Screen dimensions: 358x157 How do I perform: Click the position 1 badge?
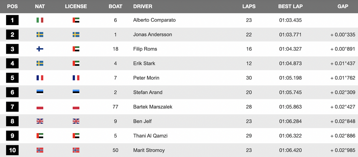pyautogui.click(x=12, y=20)
